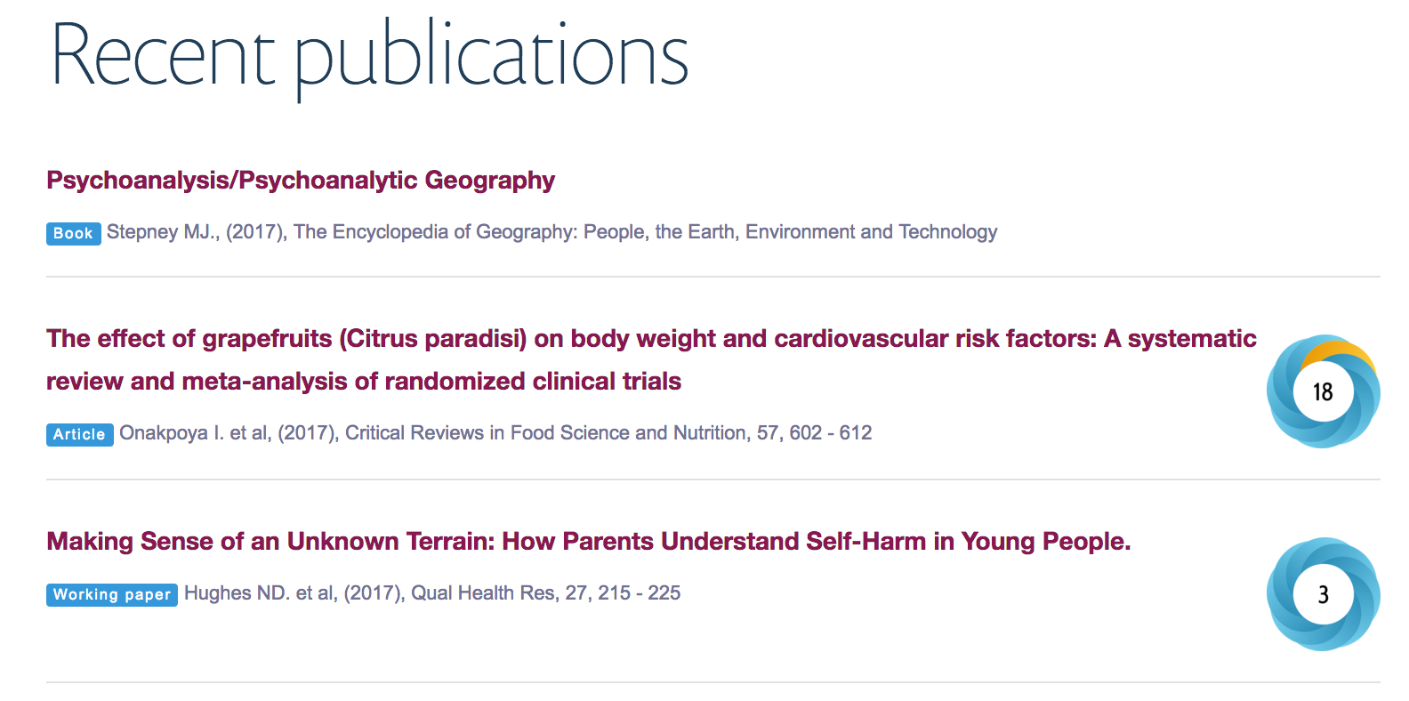Open the Altmetric score 18 donut badge
This screenshot has width=1409, height=701.
[1323, 391]
